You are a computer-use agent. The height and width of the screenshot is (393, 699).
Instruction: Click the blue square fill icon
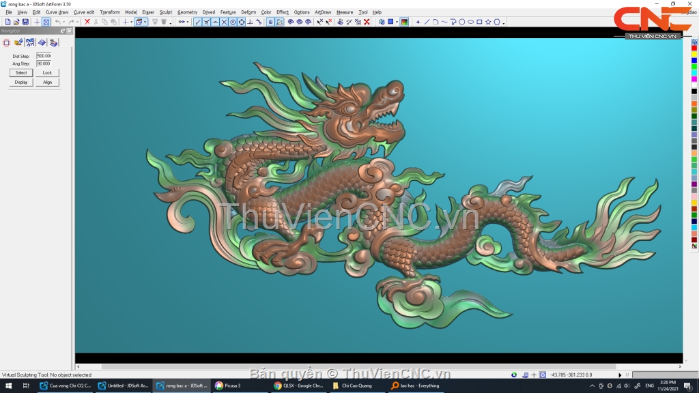(390, 22)
